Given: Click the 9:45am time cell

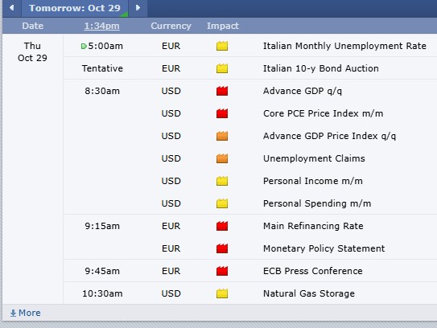Looking at the screenshot, I should (102, 271).
